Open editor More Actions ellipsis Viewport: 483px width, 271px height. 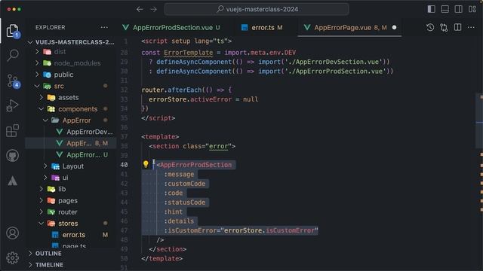[471, 27]
